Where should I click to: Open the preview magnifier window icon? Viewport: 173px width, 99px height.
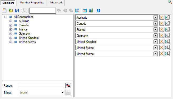coord(77,11)
